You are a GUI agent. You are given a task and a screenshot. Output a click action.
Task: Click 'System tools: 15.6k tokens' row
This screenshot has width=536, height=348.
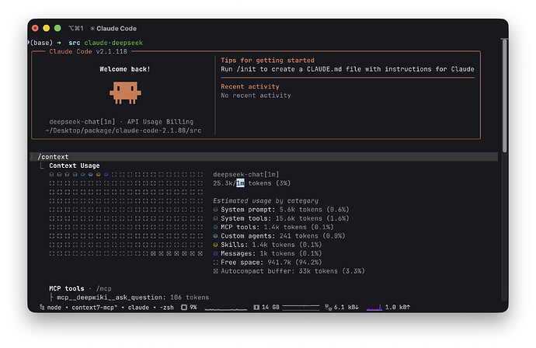pyautogui.click(x=281, y=218)
